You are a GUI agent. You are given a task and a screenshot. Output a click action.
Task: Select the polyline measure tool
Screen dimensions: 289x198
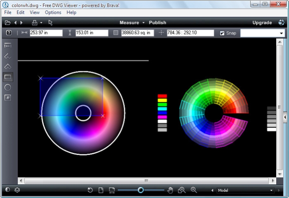click(x=8, y=56)
